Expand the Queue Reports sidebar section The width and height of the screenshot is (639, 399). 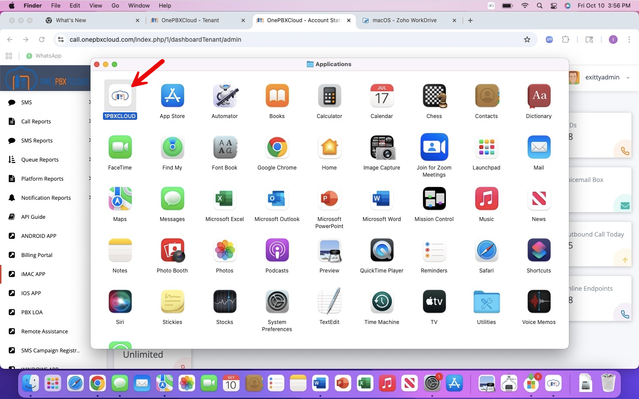click(39, 160)
